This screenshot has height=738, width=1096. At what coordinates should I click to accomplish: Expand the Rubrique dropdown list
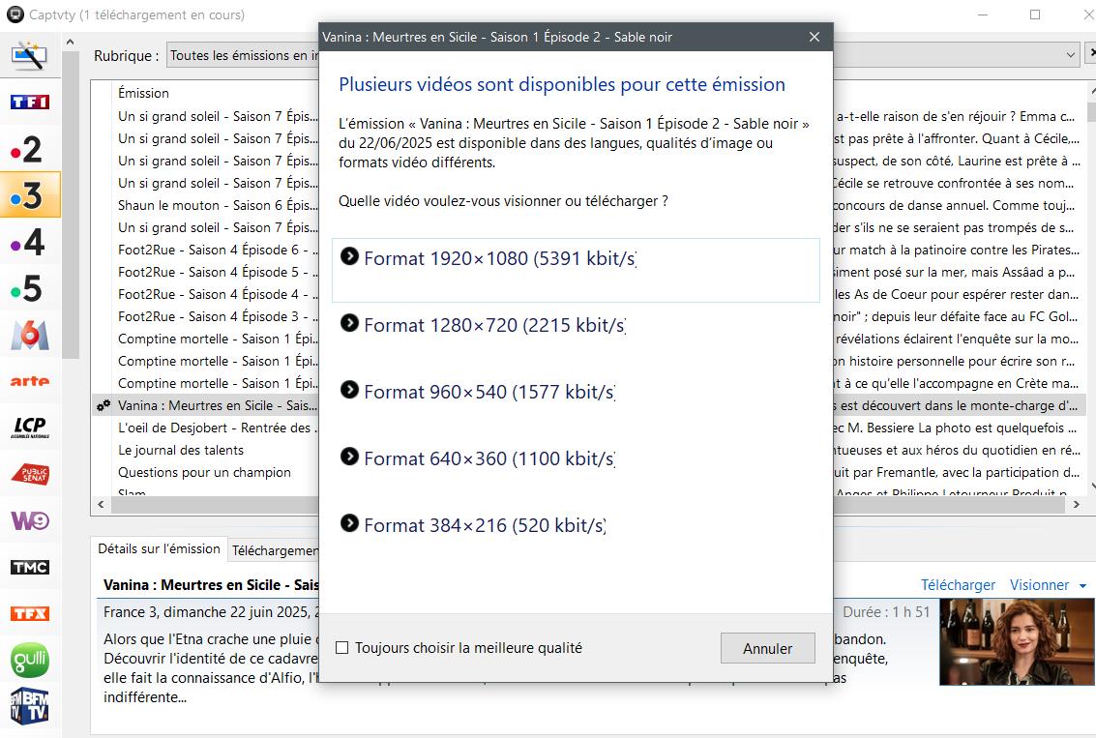(x=1070, y=56)
